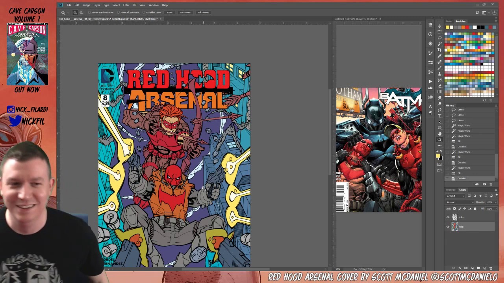Viewport: 504px width, 283px height.
Task: Open the Window menu
Action: 154,5
